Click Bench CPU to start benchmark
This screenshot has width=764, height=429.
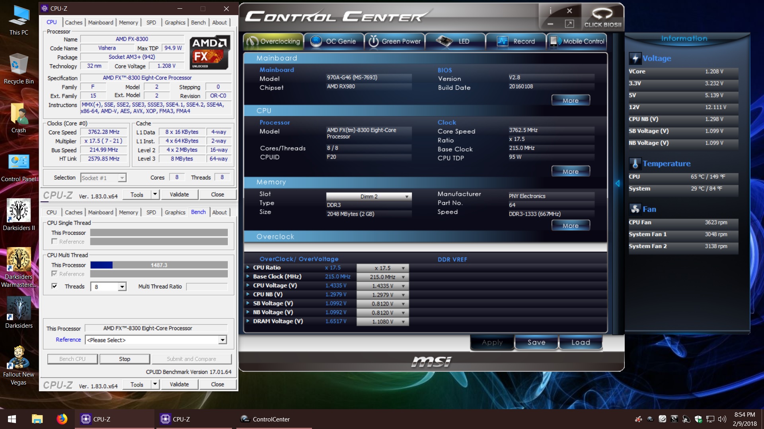pos(72,358)
